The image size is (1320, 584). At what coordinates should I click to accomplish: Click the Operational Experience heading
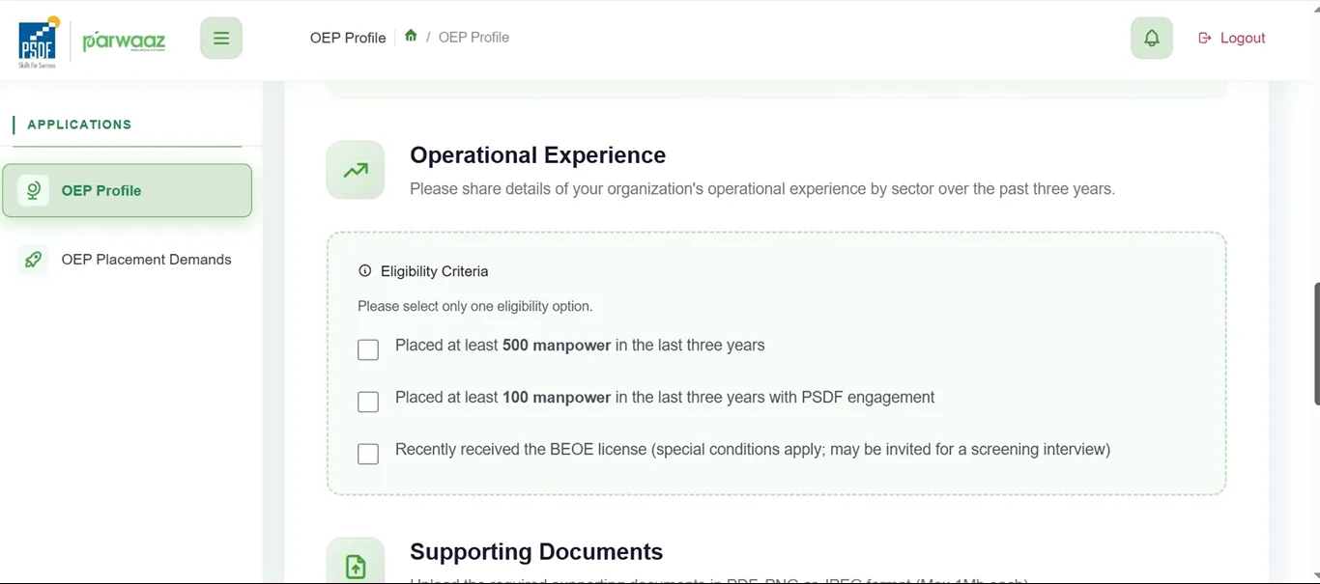(537, 155)
